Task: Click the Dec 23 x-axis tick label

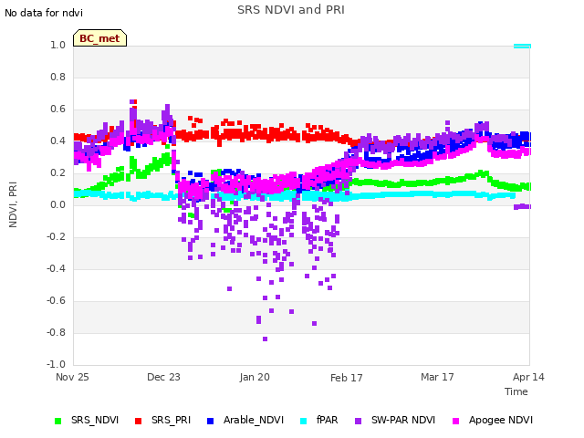Action: coord(163,377)
